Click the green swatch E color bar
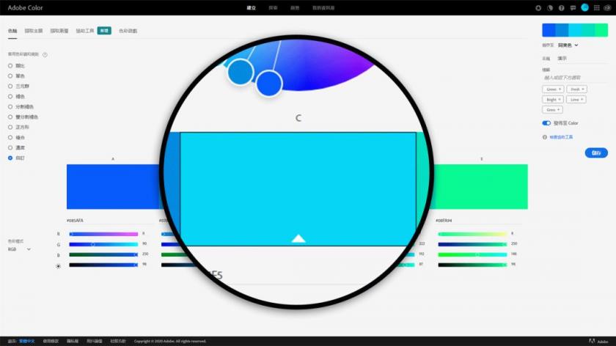This screenshot has height=346, width=616. (x=481, y=188)
